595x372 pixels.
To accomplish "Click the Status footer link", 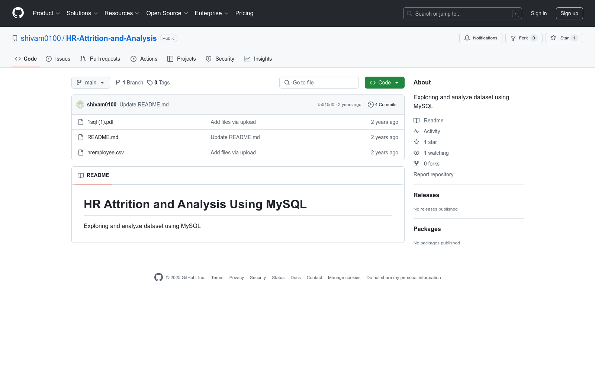I will [x=278, y=278].
